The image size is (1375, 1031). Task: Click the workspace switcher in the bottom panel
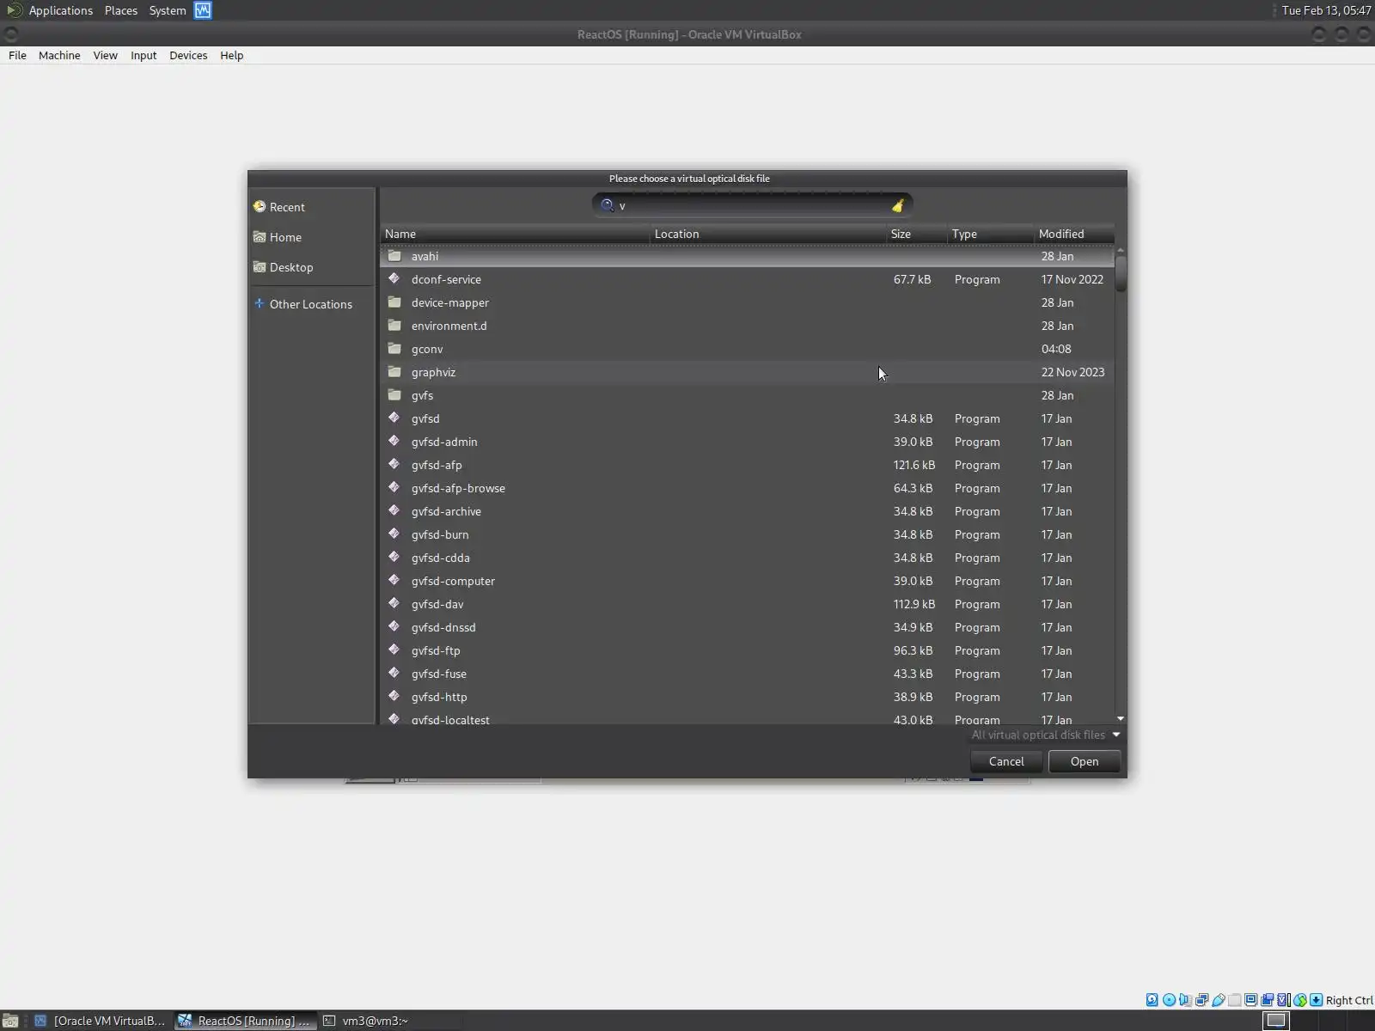pos(1276,1021)
